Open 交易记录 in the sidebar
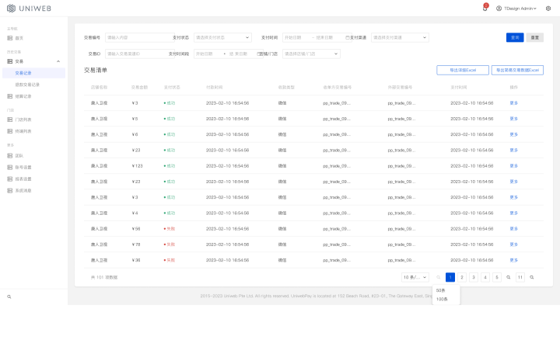 click(34, 73)
